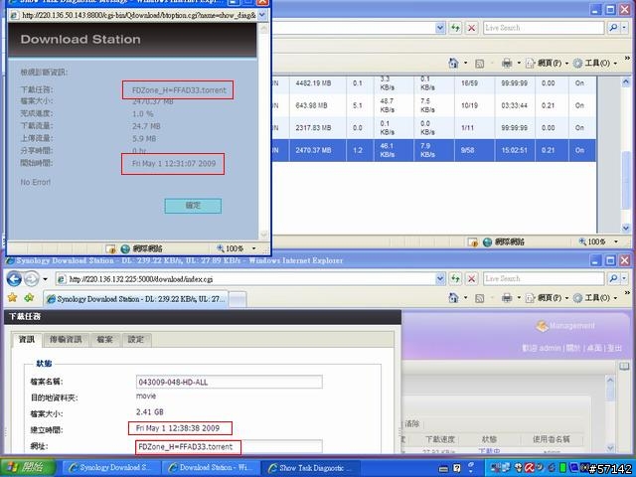Click Print icon in Synology window toolbar

pos(507,298)
